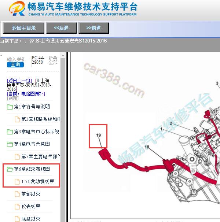This screenshot has height=222, width=220.
Task: Collapse open folder icon of 第6章线束布线图
Action: [10, 169]
